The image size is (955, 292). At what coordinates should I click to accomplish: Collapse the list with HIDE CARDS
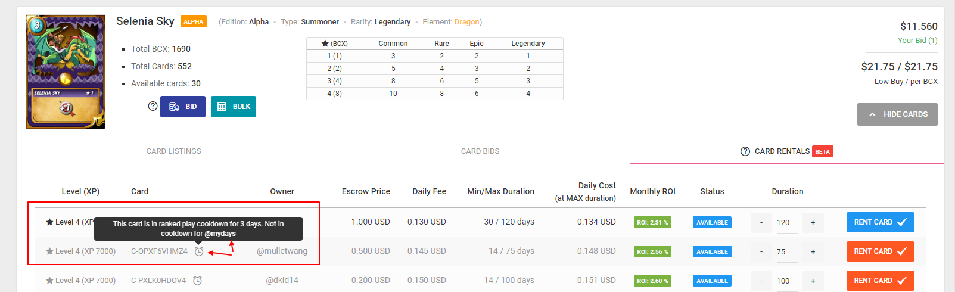897,114
